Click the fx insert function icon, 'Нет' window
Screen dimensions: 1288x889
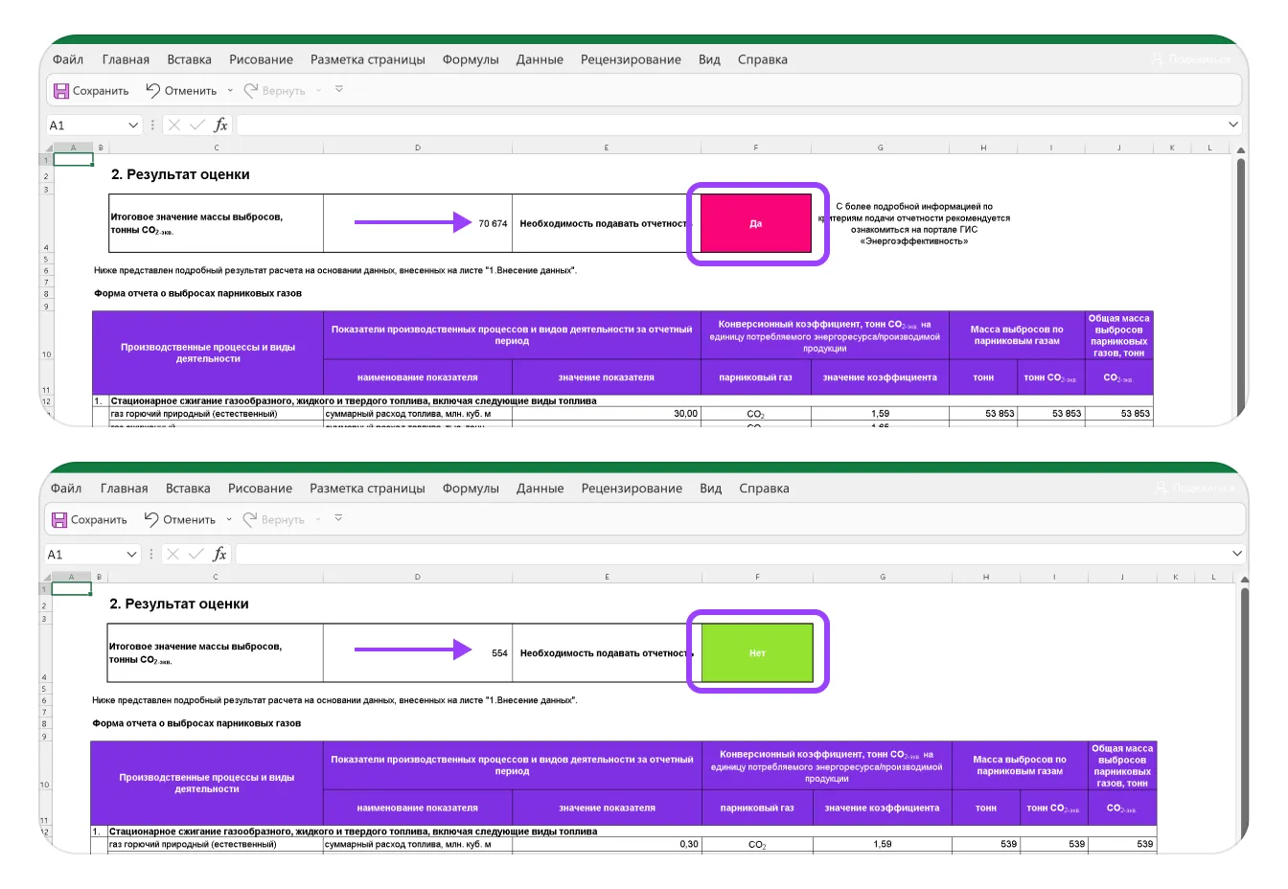[x=219, y=554]
